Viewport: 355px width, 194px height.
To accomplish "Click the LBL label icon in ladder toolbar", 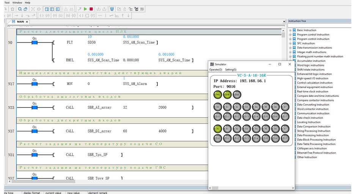I will (x=117, y=16).
